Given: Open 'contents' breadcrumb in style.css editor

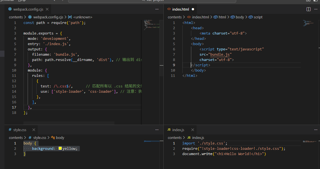Looking at the screenshot, I should click(x=16, y=138).
